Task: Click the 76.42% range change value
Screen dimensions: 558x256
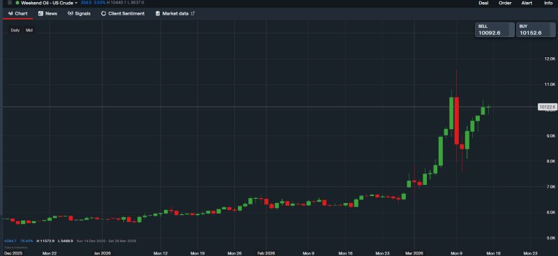Action: (x=27, y=241)
